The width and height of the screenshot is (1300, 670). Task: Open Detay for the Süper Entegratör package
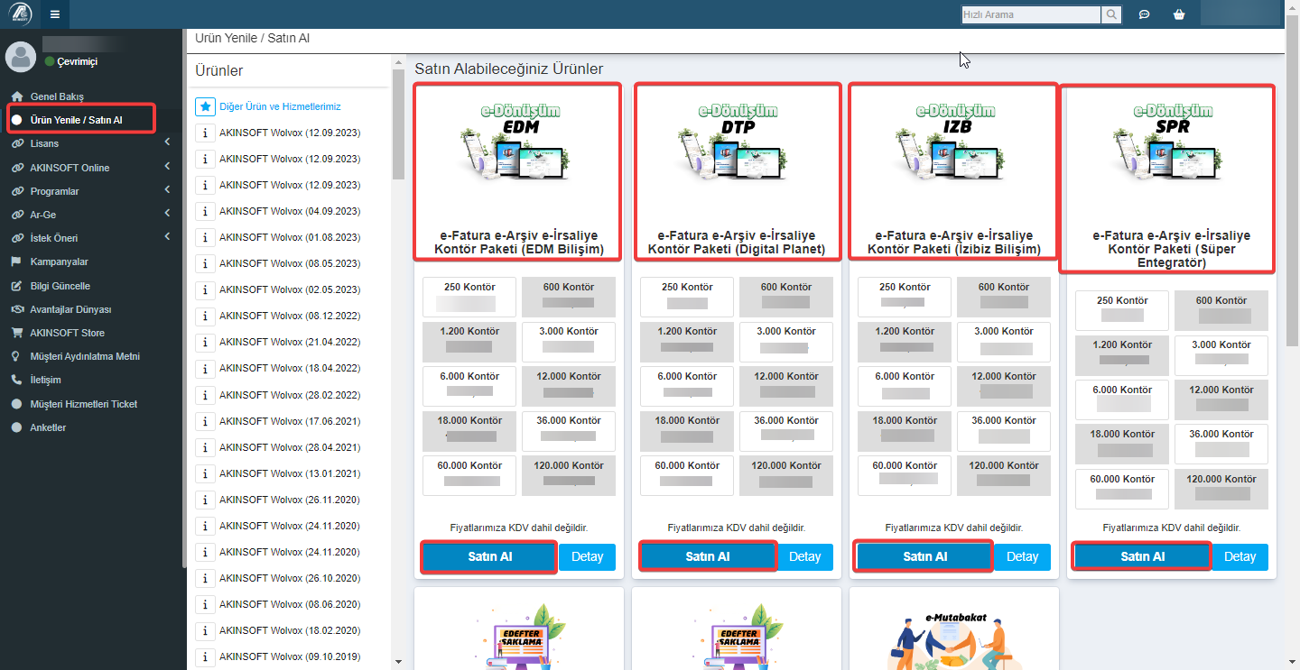(1240, 556)
